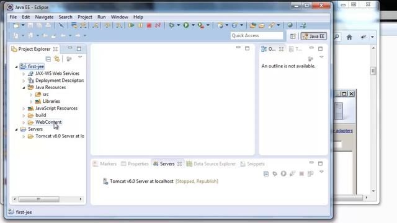Click the Run External Tools icon
397x223 pixels.
click(201, 25)
